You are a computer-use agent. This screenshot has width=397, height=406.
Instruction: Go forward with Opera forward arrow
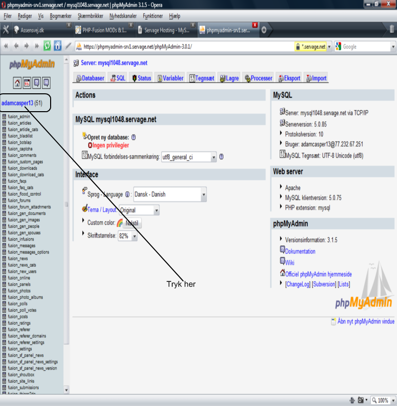[26, 46]
